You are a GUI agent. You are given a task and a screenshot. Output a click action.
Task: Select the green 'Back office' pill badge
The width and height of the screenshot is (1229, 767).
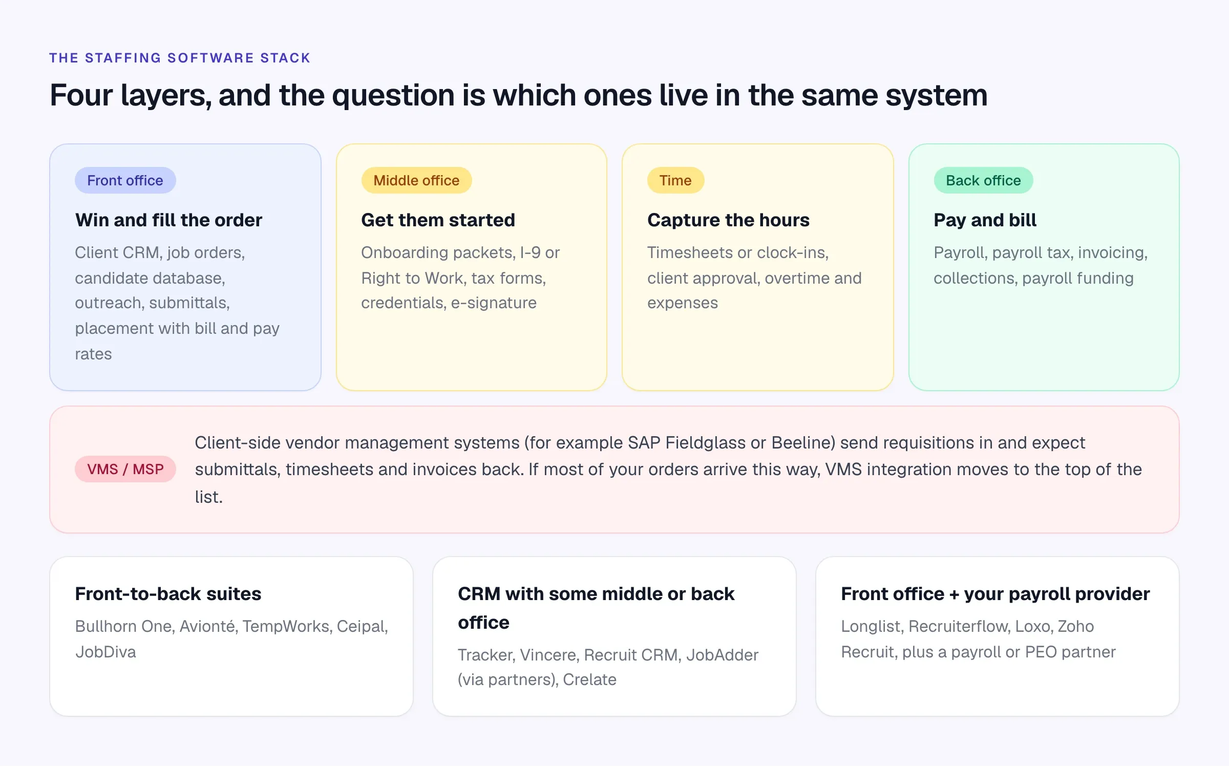click(983, 180)
